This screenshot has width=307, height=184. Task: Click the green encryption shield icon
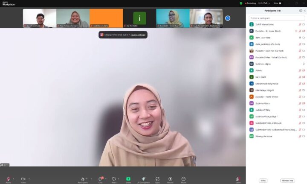click(241, 3)
